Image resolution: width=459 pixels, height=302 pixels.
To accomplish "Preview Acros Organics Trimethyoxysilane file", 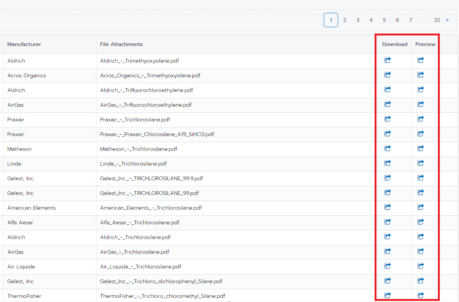I will [x=421, y=75].
